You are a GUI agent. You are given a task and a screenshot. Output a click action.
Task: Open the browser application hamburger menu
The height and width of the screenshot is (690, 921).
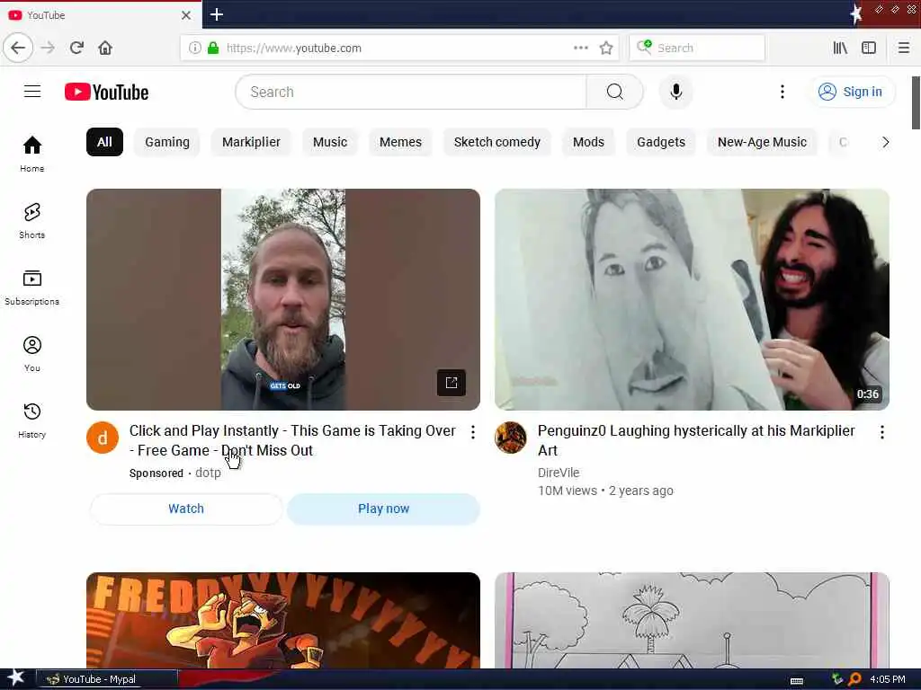point(903,48)
